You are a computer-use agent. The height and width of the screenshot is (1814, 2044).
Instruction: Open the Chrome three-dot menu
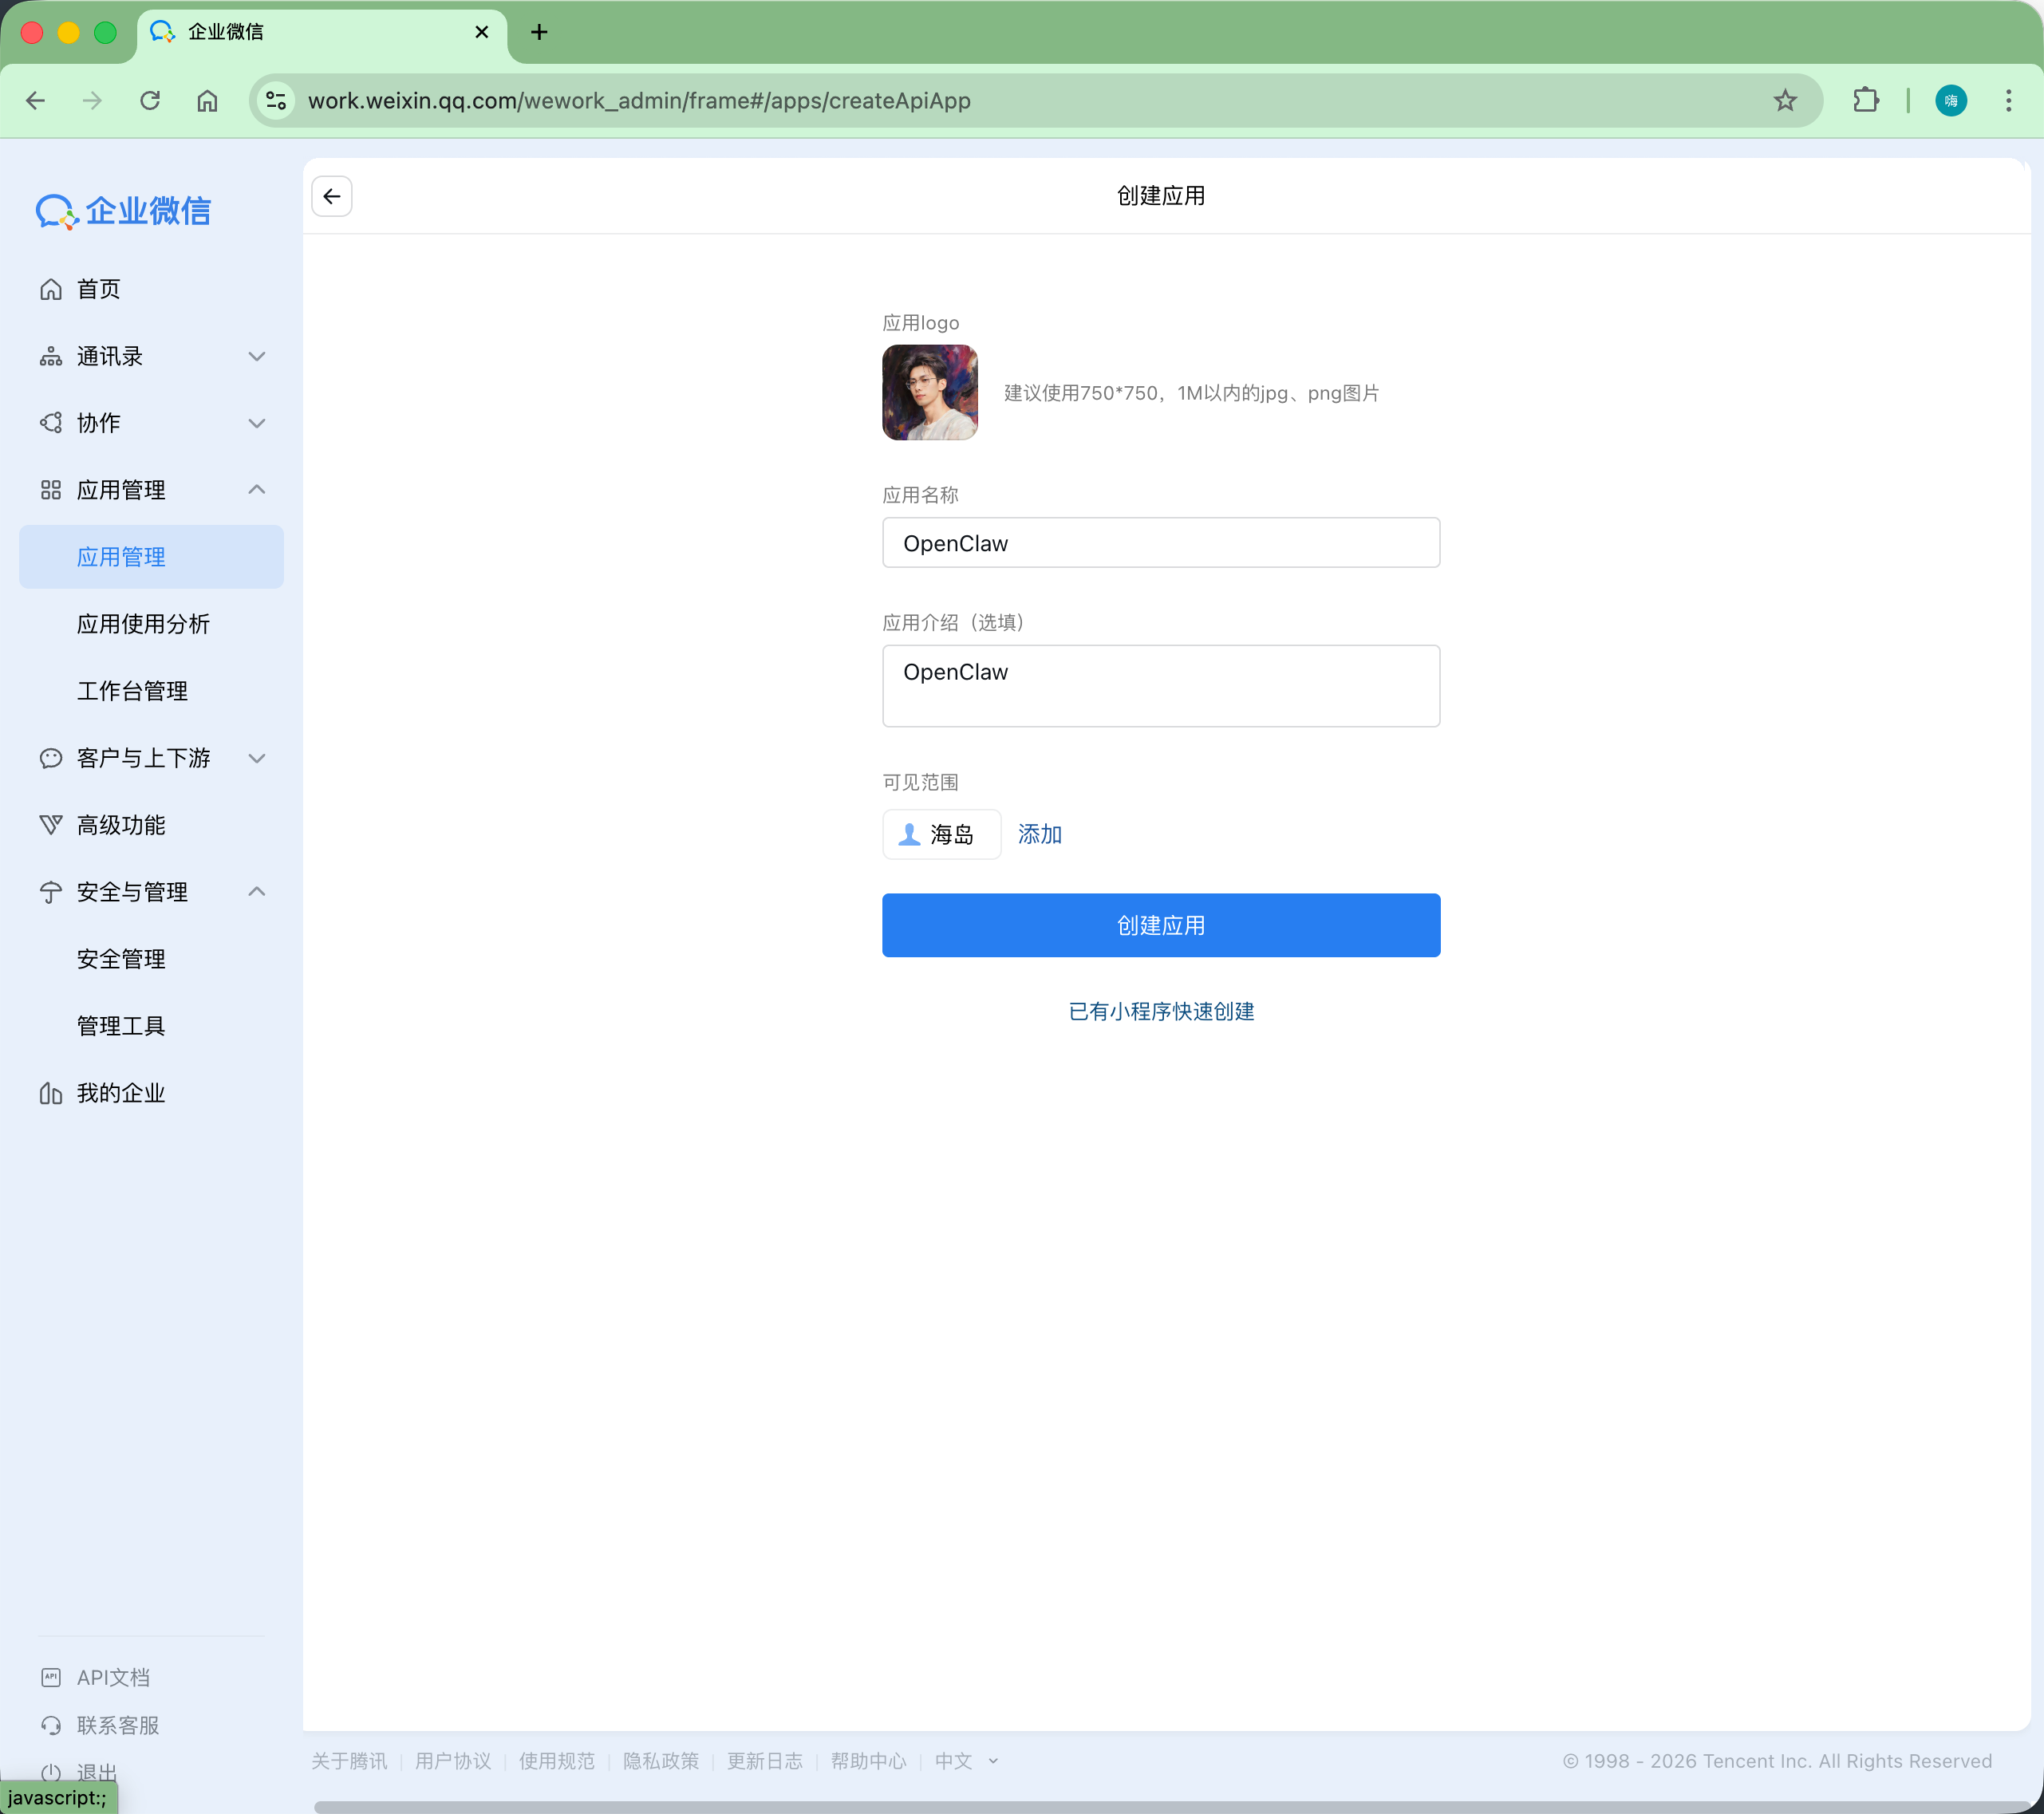(2008, 101)
